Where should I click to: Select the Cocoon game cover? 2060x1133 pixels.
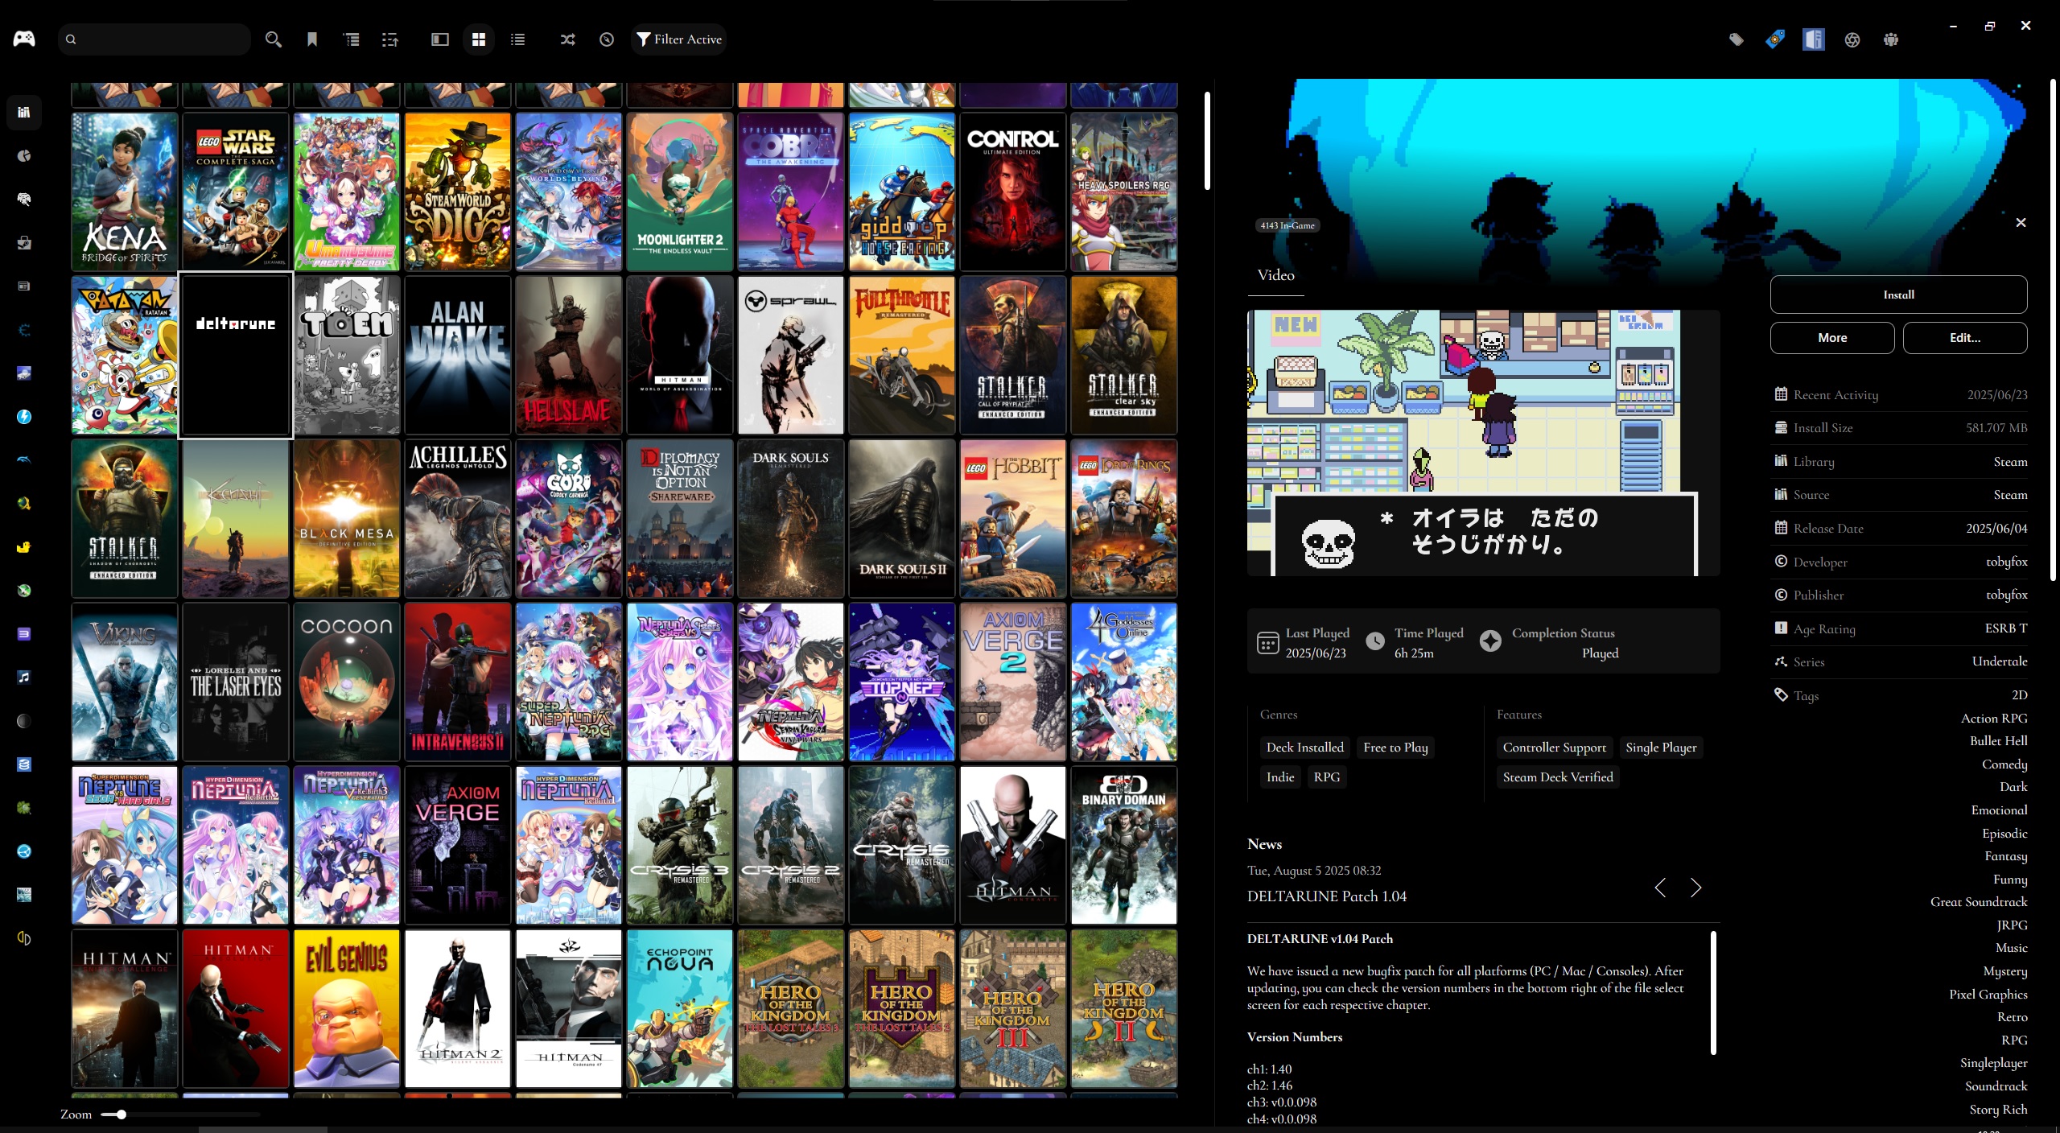(346, 682)
